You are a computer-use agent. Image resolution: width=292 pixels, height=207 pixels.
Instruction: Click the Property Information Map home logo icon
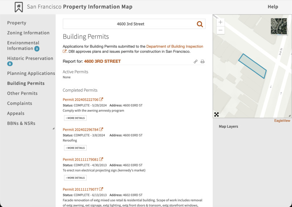(18, 7)
